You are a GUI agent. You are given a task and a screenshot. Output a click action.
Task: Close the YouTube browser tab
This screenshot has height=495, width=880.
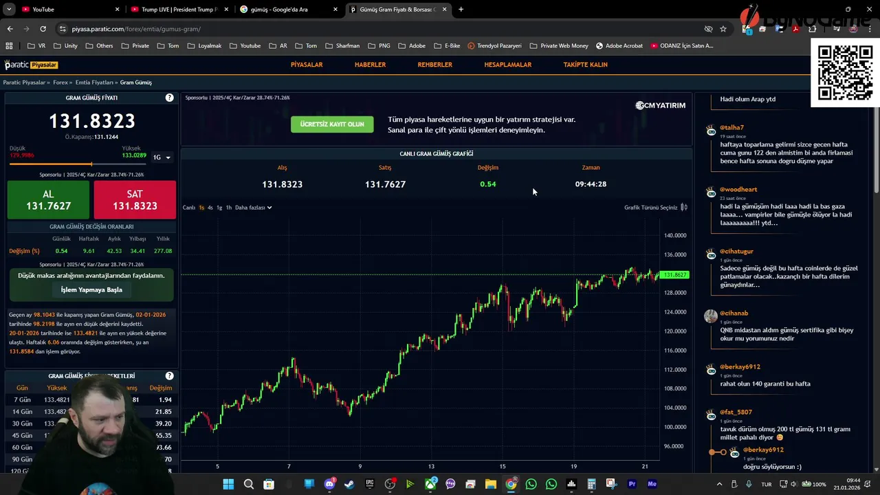[x=117, y=10]
